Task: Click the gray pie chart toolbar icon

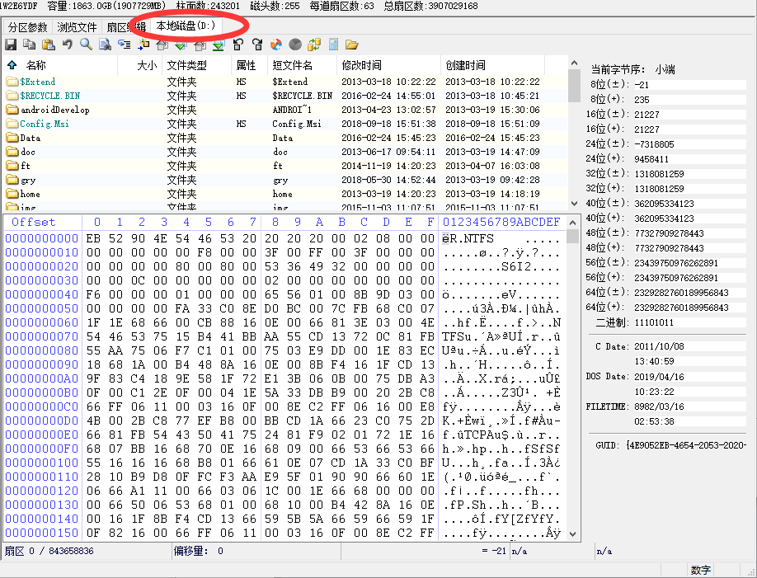Action: click(x=294, y=45)
